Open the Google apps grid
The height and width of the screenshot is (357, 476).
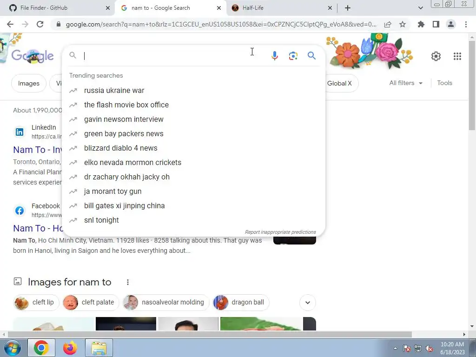tap(457, 56)
